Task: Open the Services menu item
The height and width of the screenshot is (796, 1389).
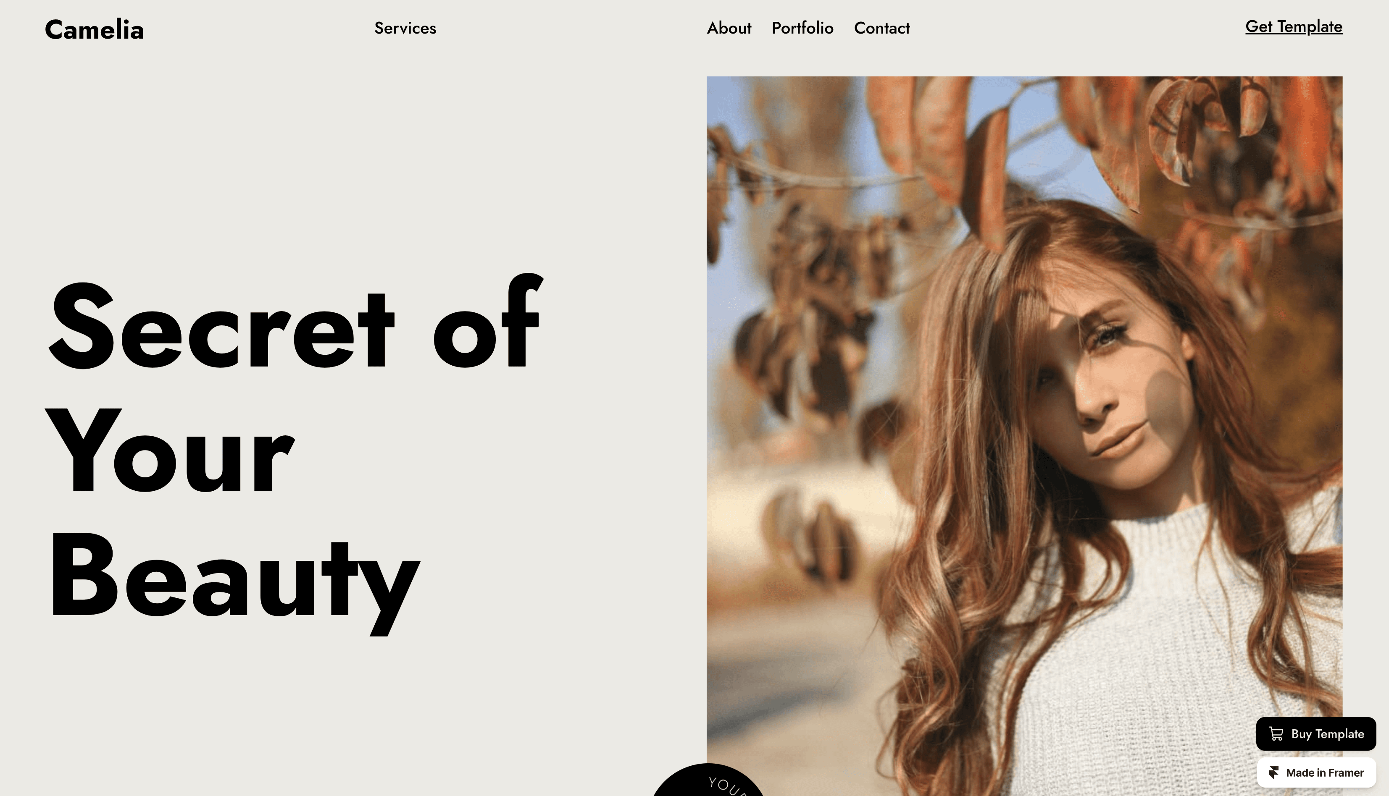Action: 405,28
